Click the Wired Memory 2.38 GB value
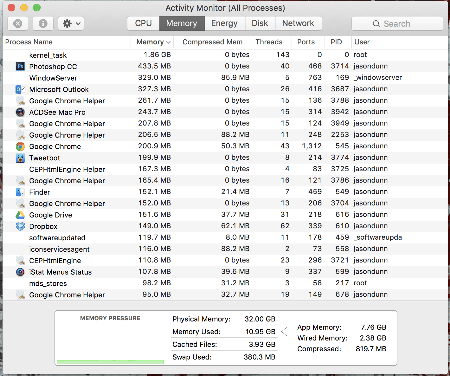Image resolution: width=450 pixels, height=376 pixels. [x=373, y=338]
